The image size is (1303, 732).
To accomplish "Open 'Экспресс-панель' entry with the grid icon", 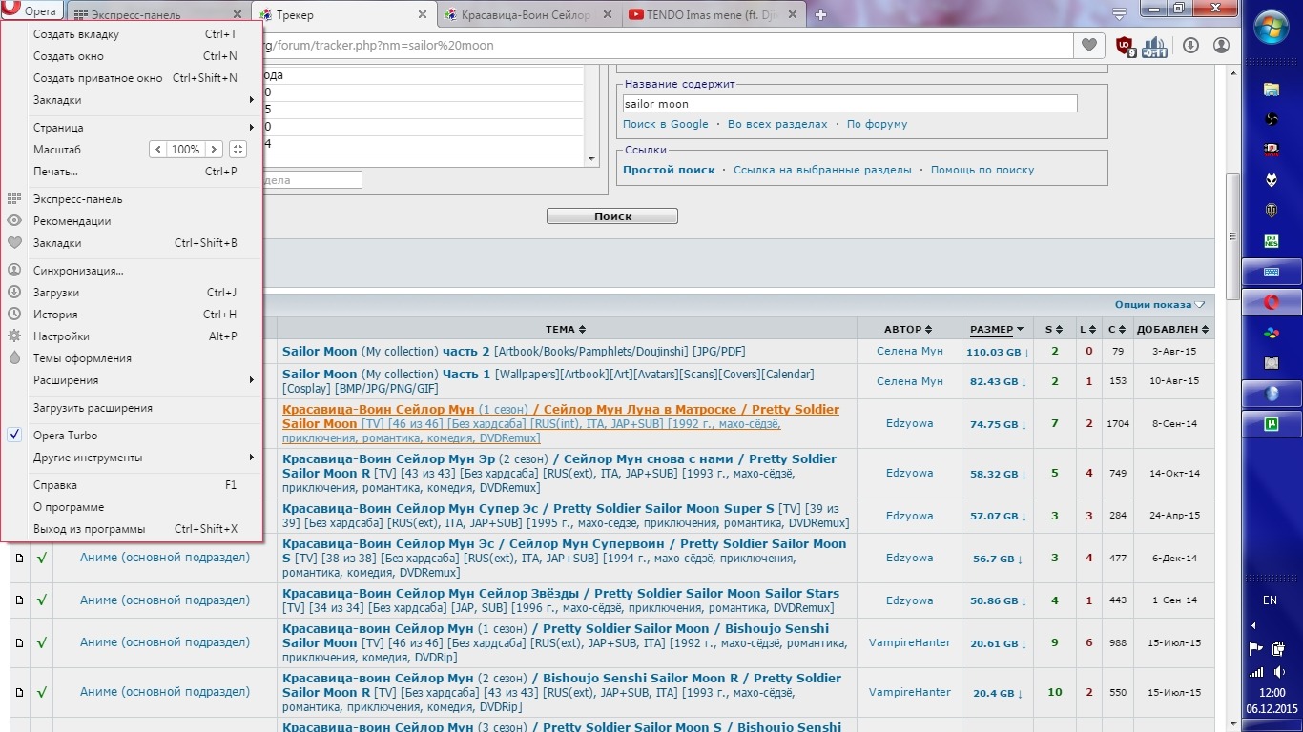I will [132, 199].
